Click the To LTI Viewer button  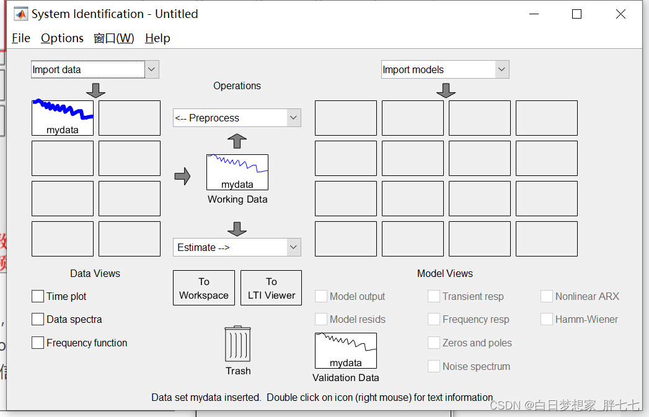click(x=271, y=288)
